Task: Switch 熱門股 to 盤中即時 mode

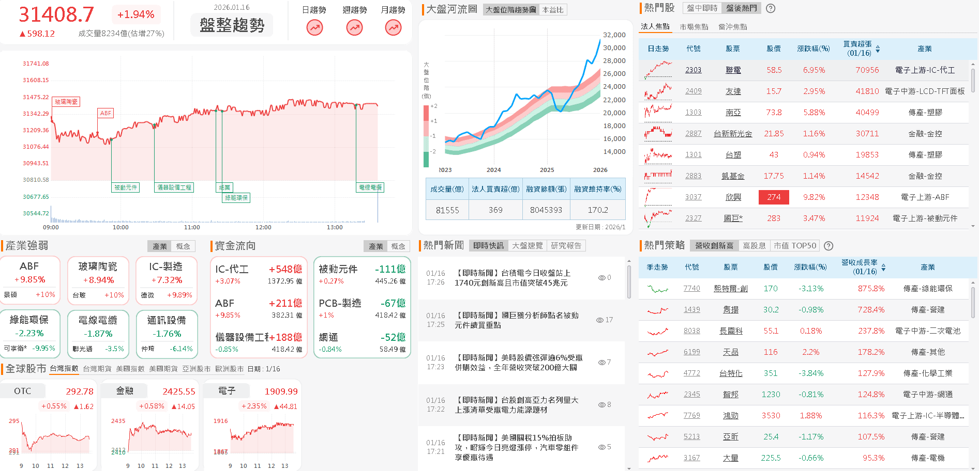Action: (701, 8)
